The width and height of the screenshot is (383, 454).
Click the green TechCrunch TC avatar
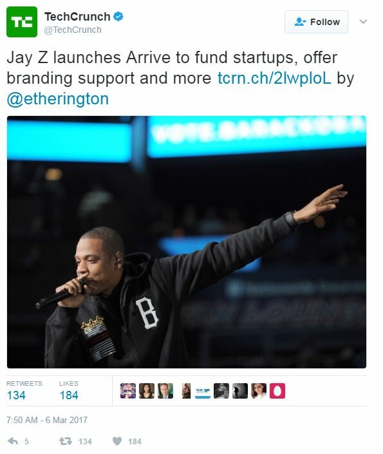[x=22, y=22]
